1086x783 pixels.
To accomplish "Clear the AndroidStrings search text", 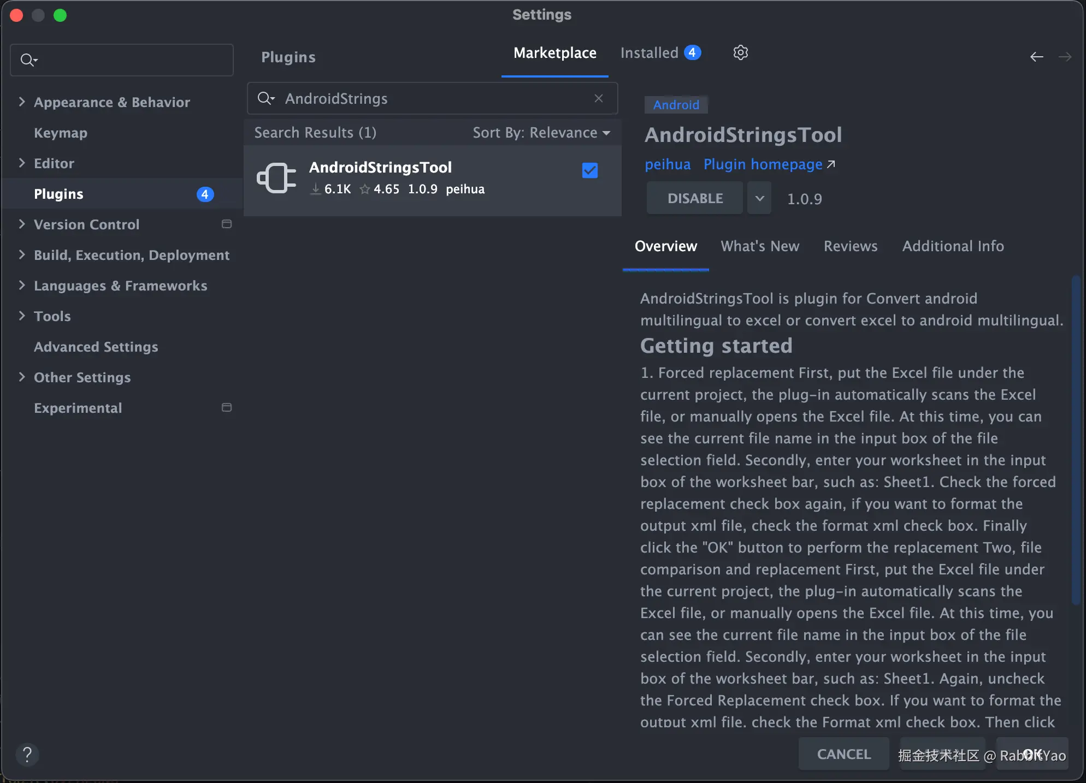I will pos(599,98).
